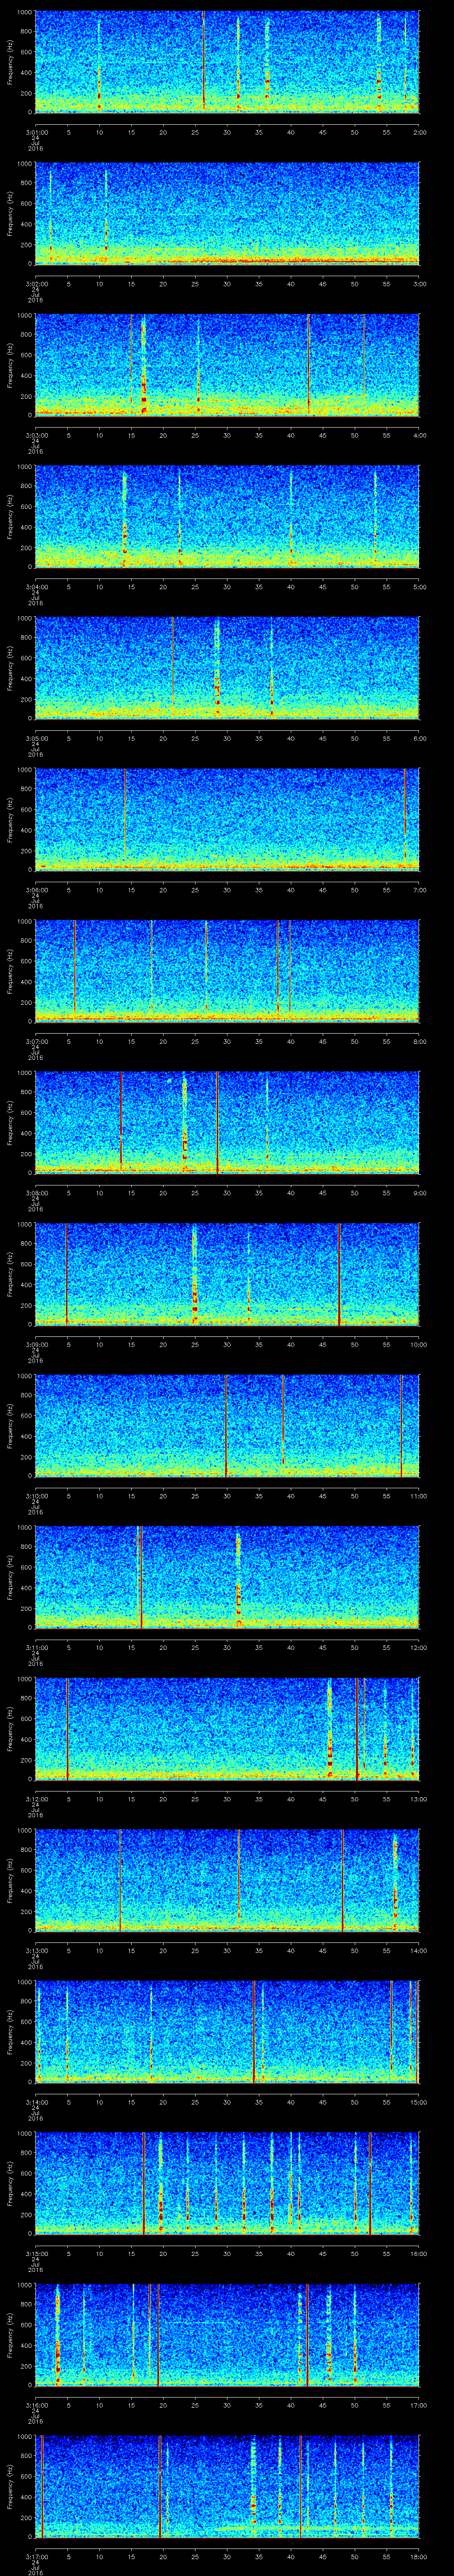Click the bright burst near 17 s in the 3:03:00 panel
This screenshot has height=2576, width=454.
point(144,365)
